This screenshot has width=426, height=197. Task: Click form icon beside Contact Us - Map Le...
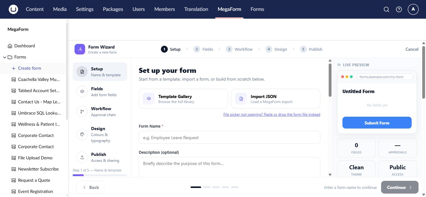tap(13, 102)
